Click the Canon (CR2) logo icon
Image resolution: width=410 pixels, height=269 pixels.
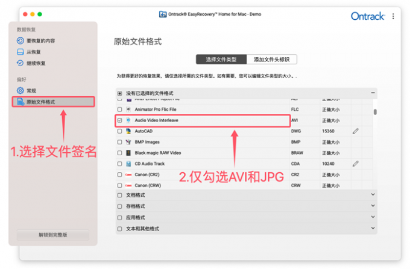128,175
